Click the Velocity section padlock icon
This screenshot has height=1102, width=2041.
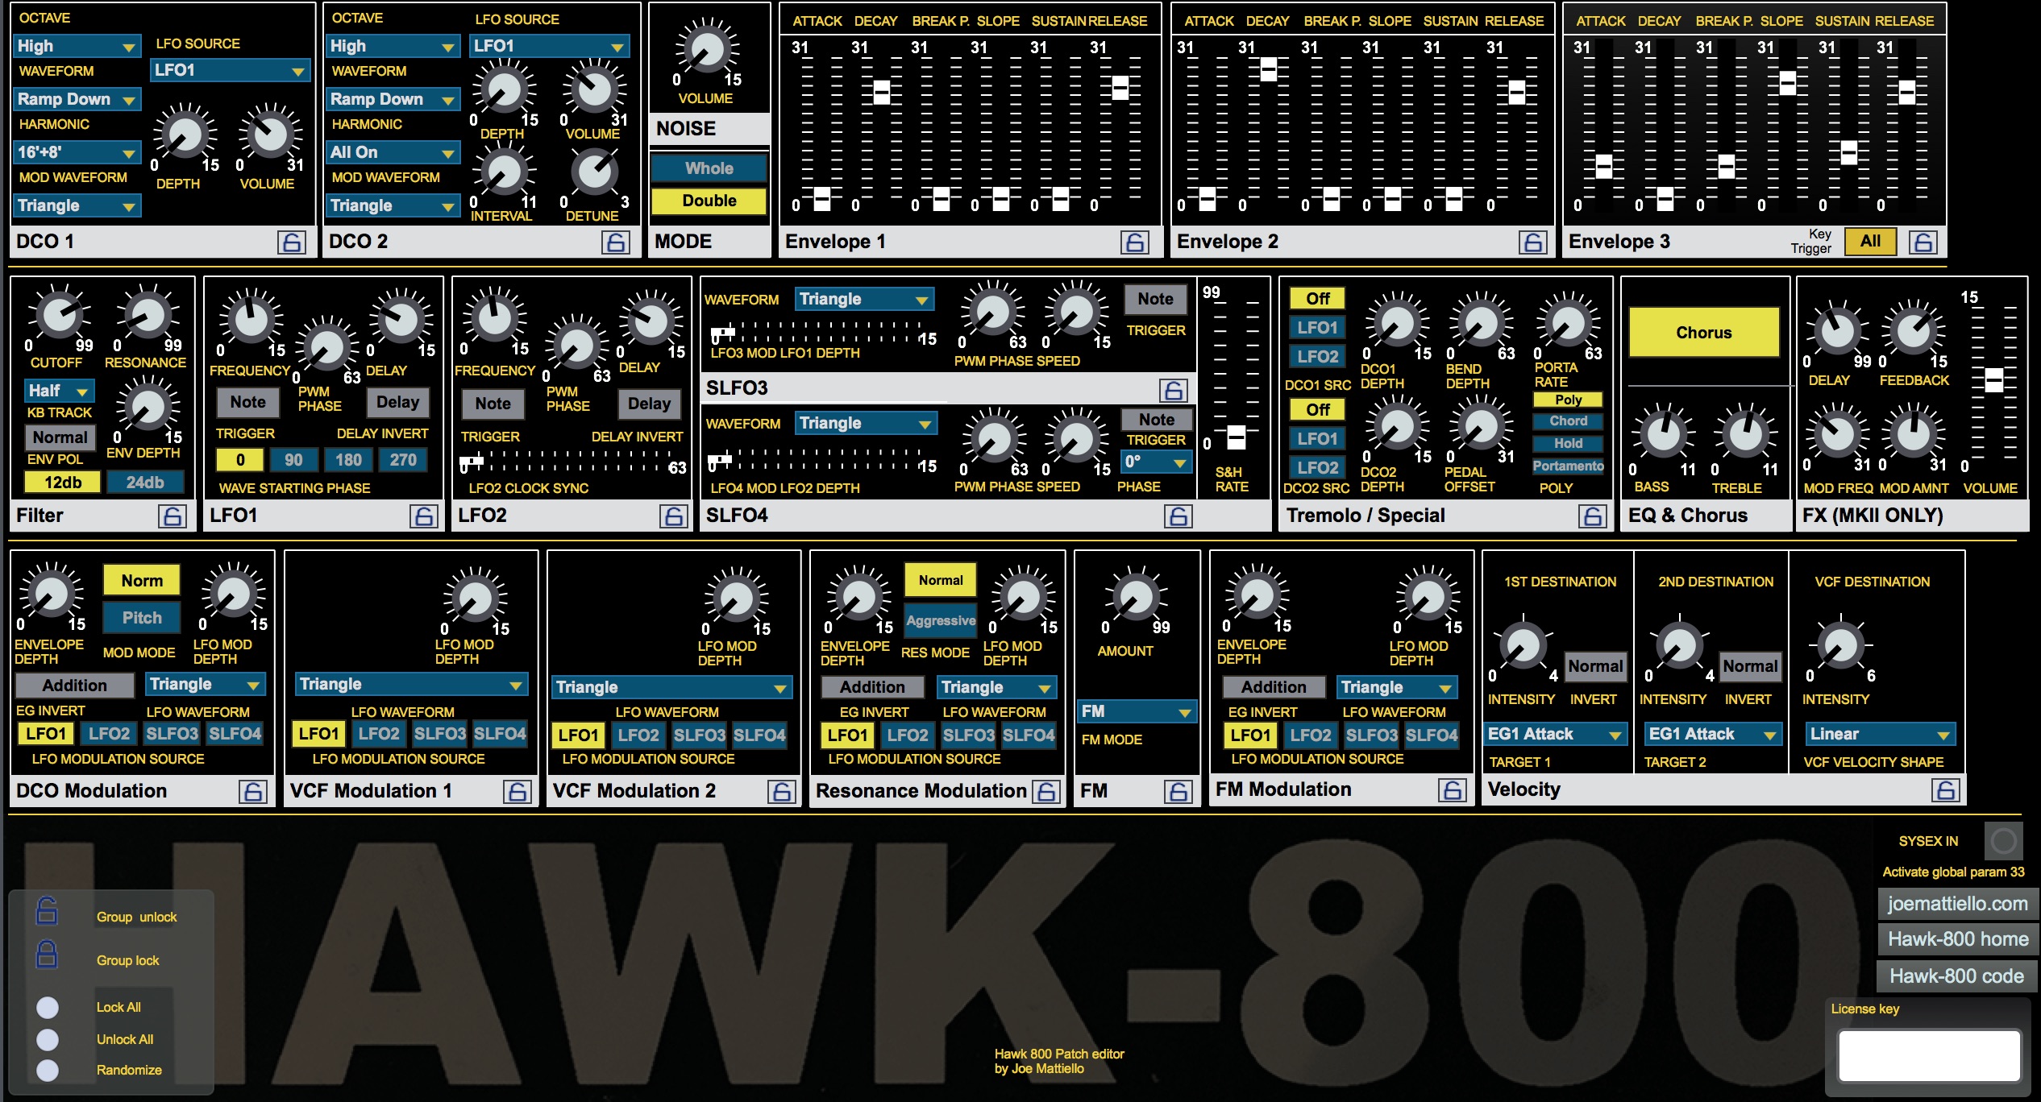pyautogui.click(x=1945, y=790)
